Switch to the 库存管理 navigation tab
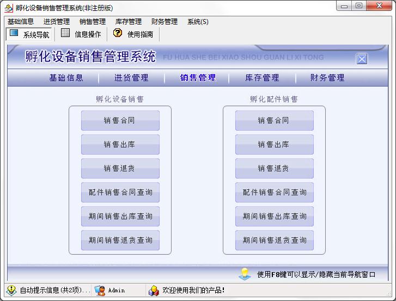Viewport: 396px width, 301px height. (262, 78)
